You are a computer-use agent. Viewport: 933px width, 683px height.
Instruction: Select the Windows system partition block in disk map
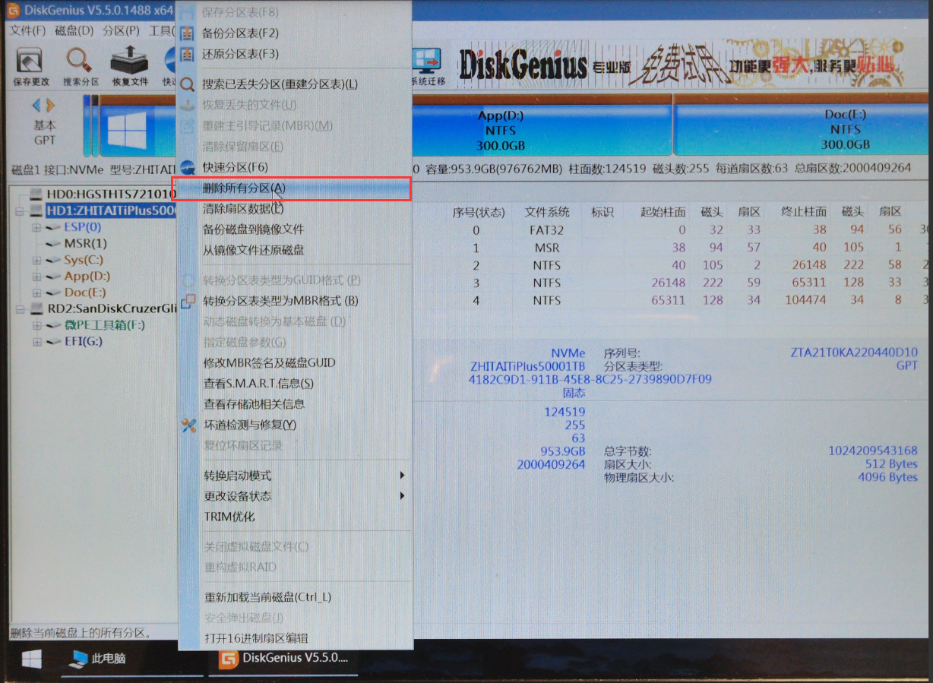[138, 129]
